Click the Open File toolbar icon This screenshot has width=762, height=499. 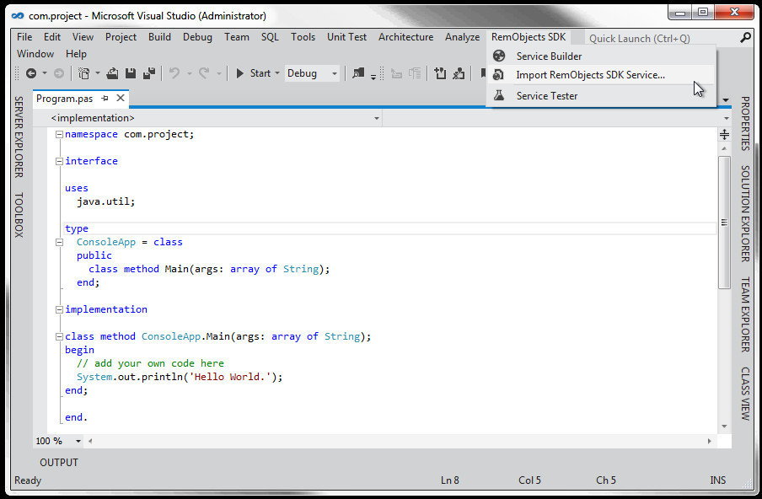(x=112, y=73)
